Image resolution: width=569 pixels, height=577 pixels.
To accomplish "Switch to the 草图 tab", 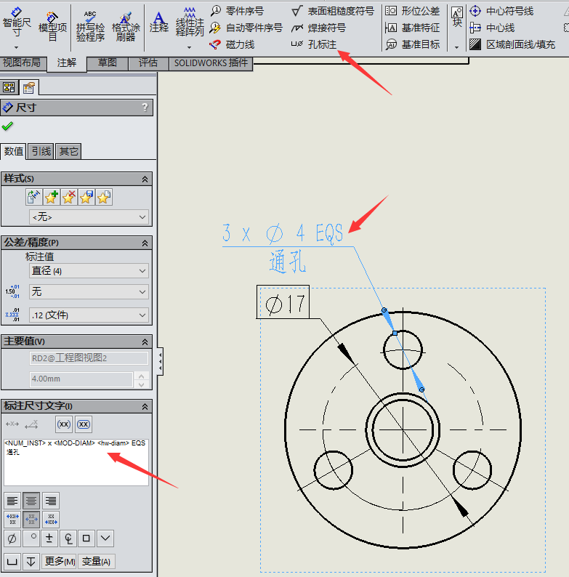I will [108, 63].
